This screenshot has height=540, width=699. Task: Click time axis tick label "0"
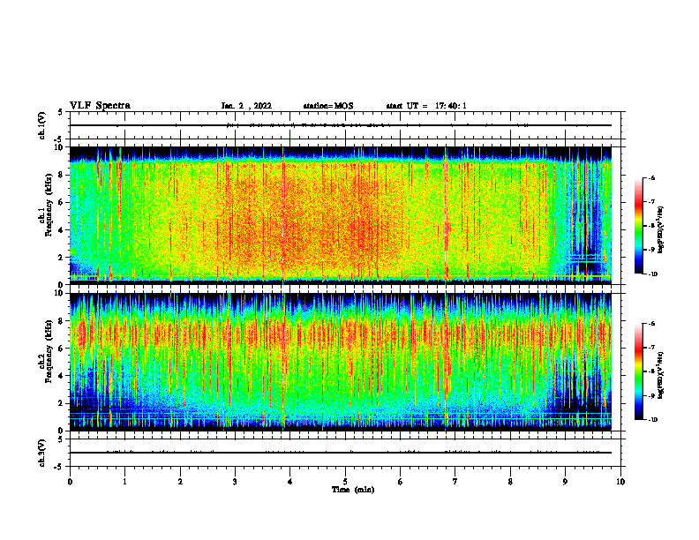click(70, 482)
